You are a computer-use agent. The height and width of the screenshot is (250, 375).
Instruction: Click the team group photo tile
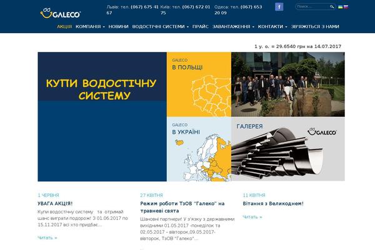click(288, 84)
